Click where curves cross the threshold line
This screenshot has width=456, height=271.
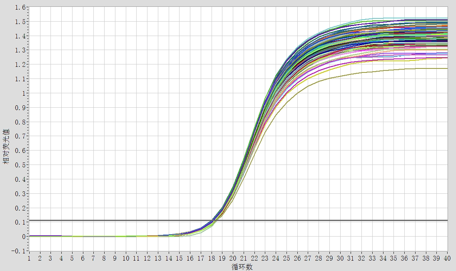click(213, 220)
